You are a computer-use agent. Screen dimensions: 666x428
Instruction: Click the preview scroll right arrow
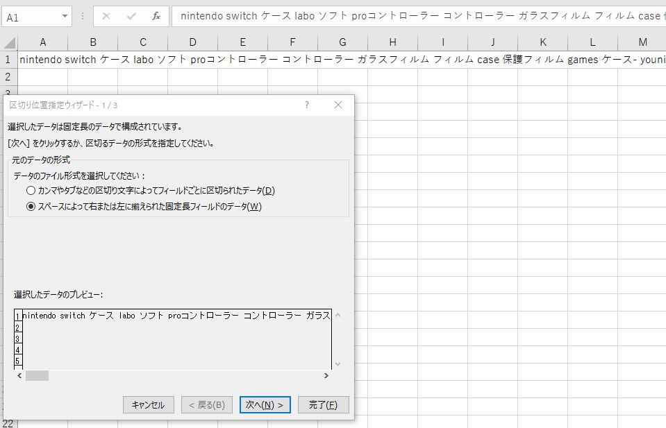[x=326, y=376]
